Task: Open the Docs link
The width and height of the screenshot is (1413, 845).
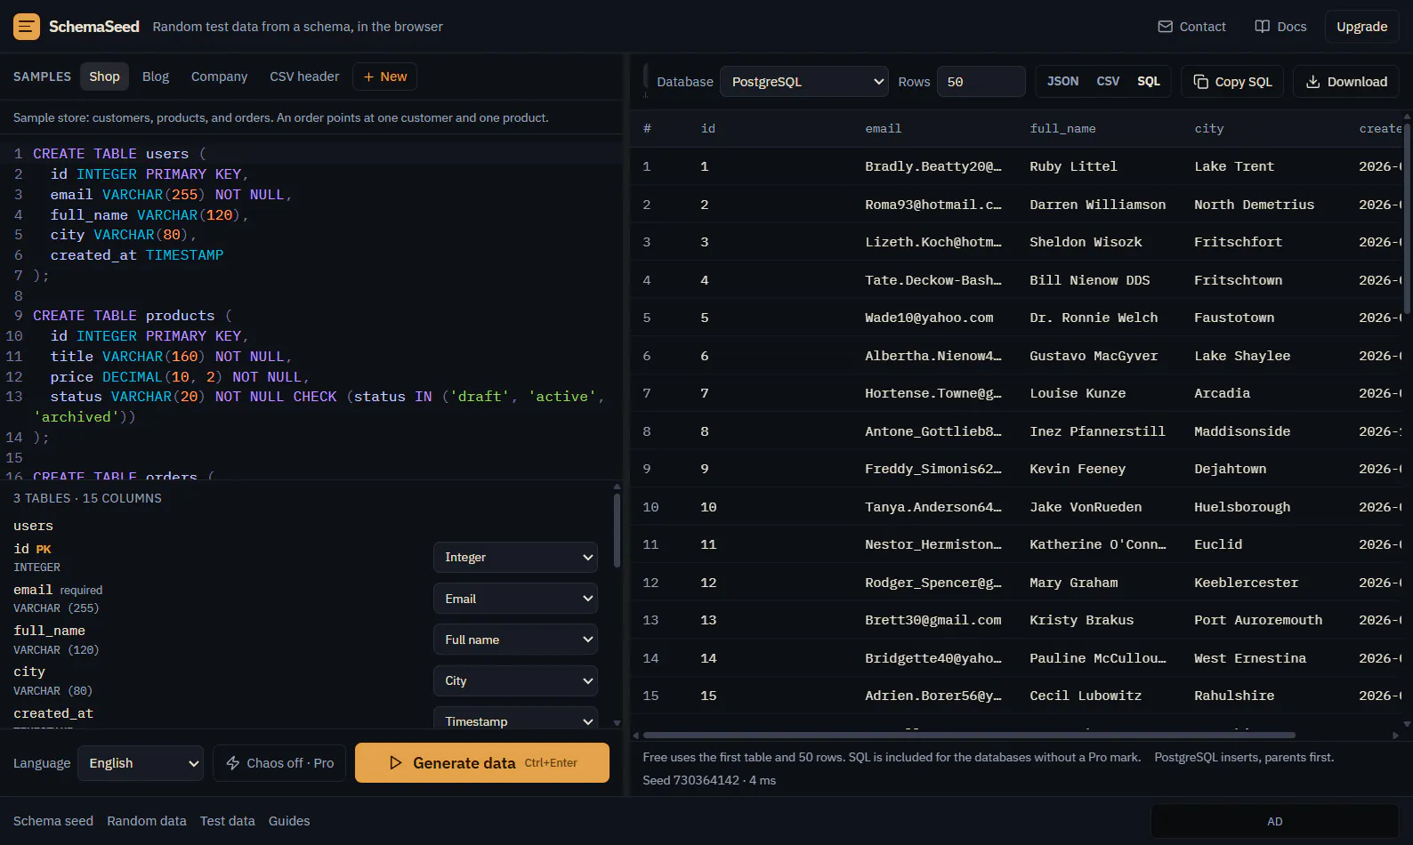Action: (x=1280, y=27)
